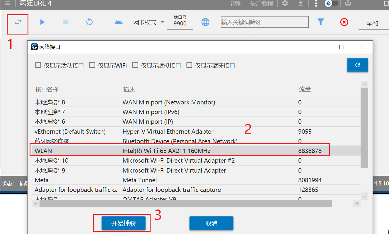Open the 使用教程 menu item

pos(262,3)
